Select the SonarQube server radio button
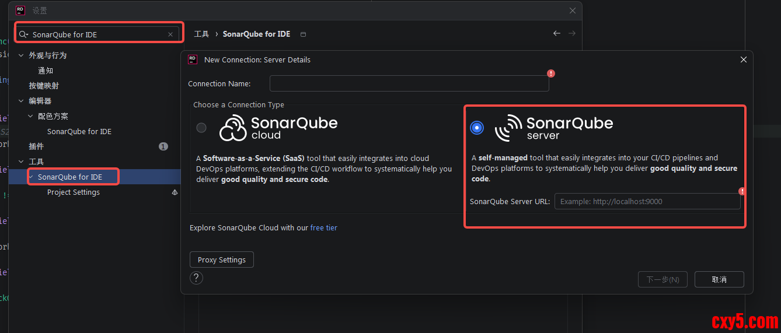Image resolution: width=781 pixels, height=333 pixels. 477,128
